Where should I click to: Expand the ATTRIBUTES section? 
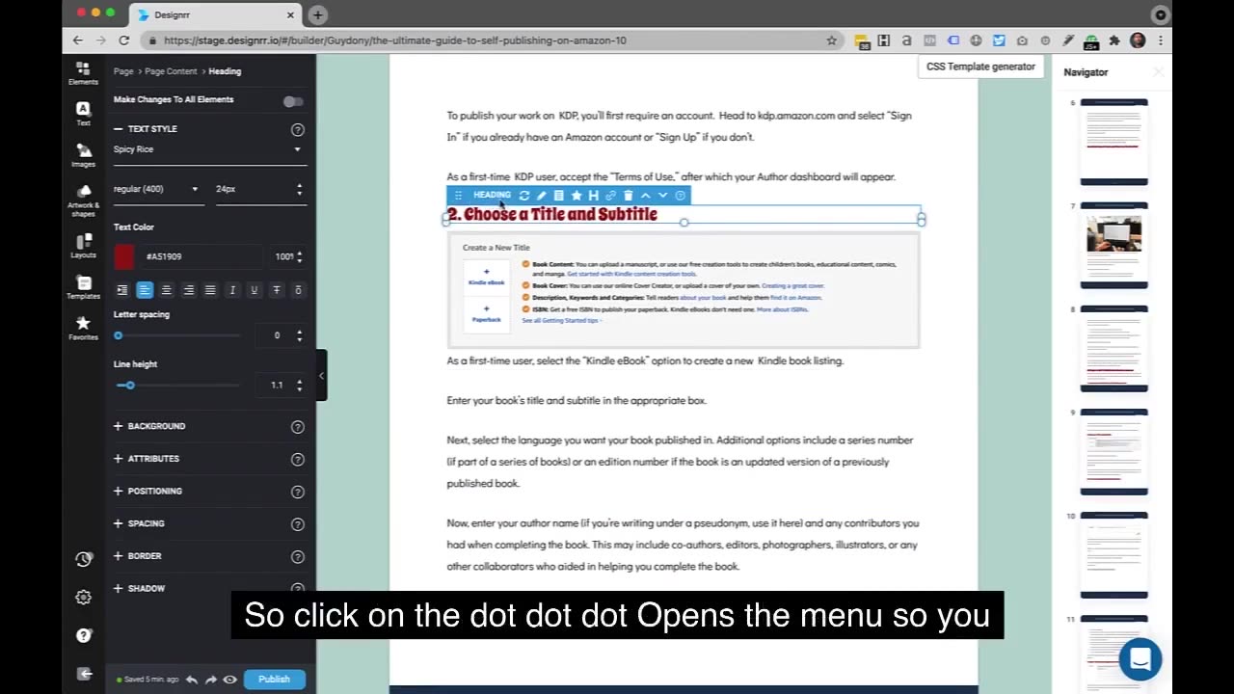coord(147,459)
